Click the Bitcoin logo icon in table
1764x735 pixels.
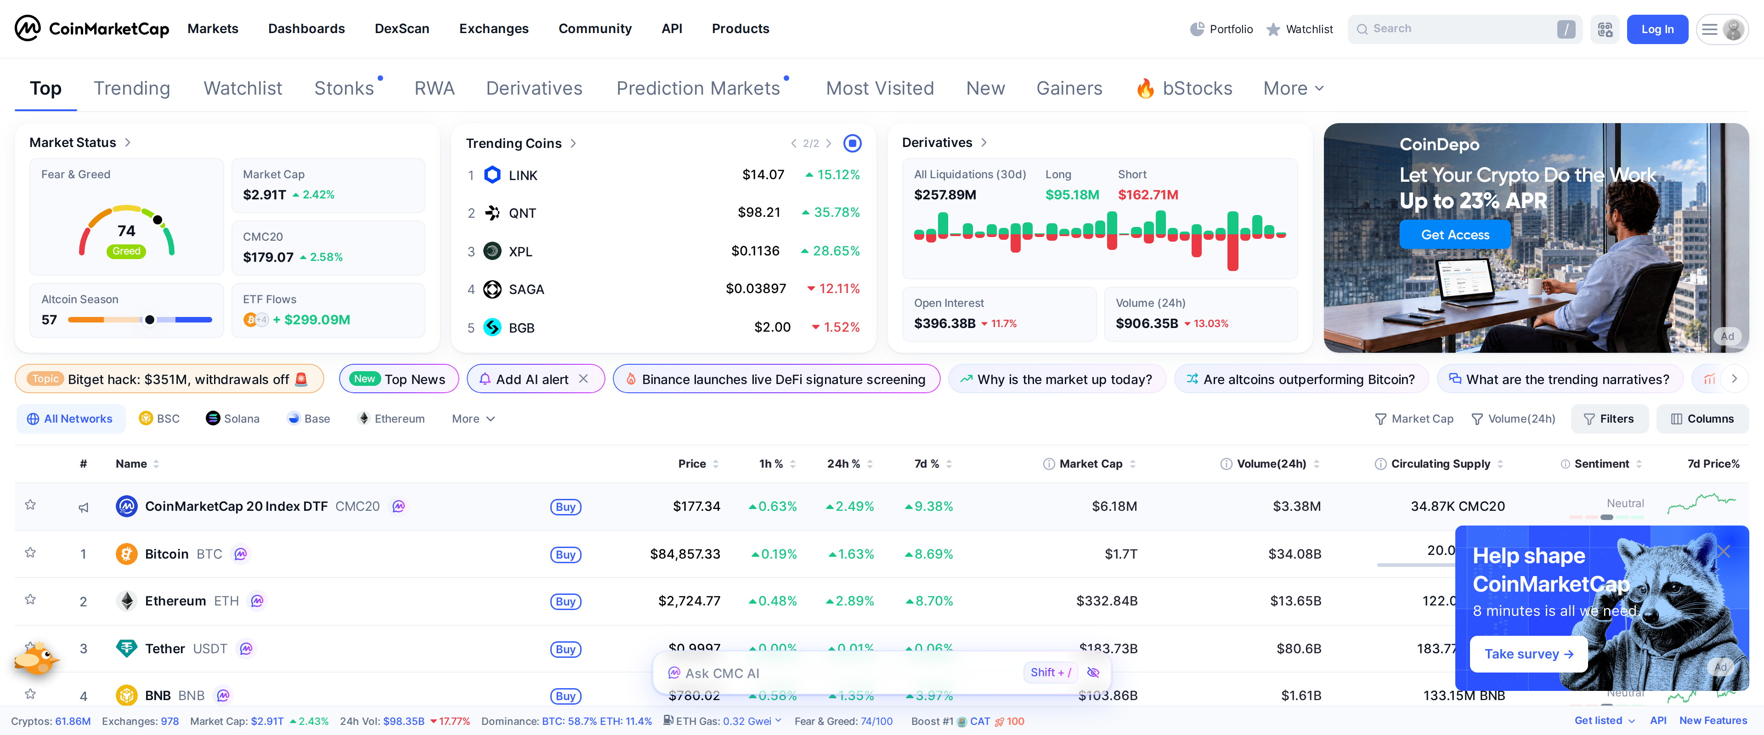click(x=126, y=554)
